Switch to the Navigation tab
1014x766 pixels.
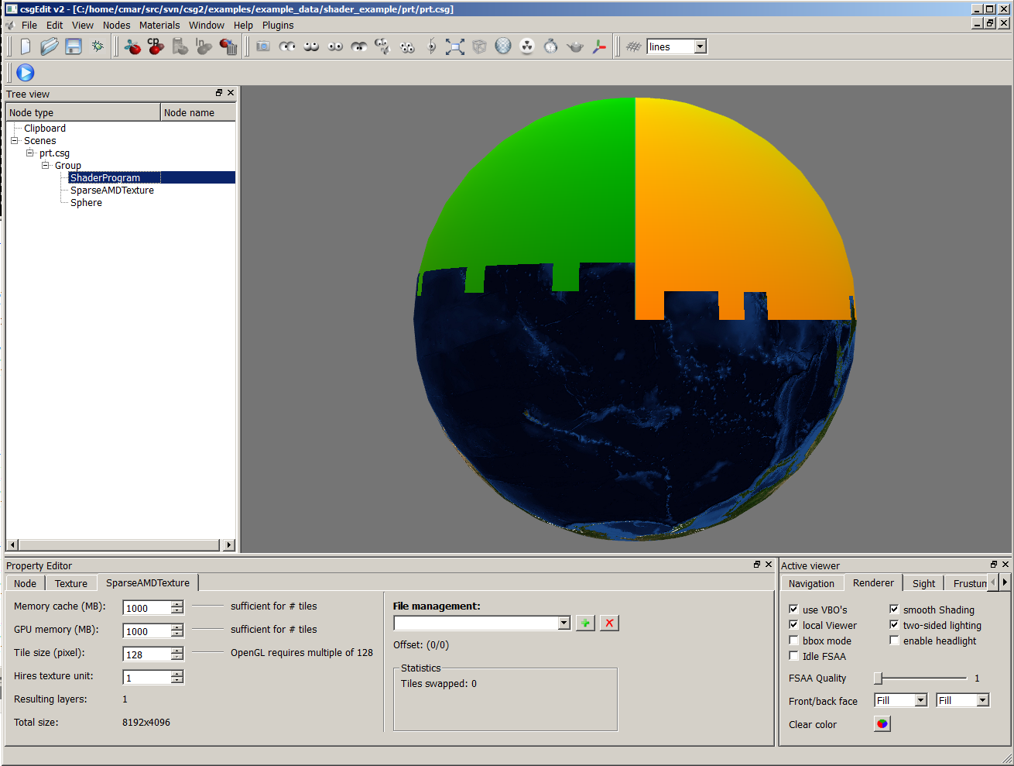click(811, 583)
